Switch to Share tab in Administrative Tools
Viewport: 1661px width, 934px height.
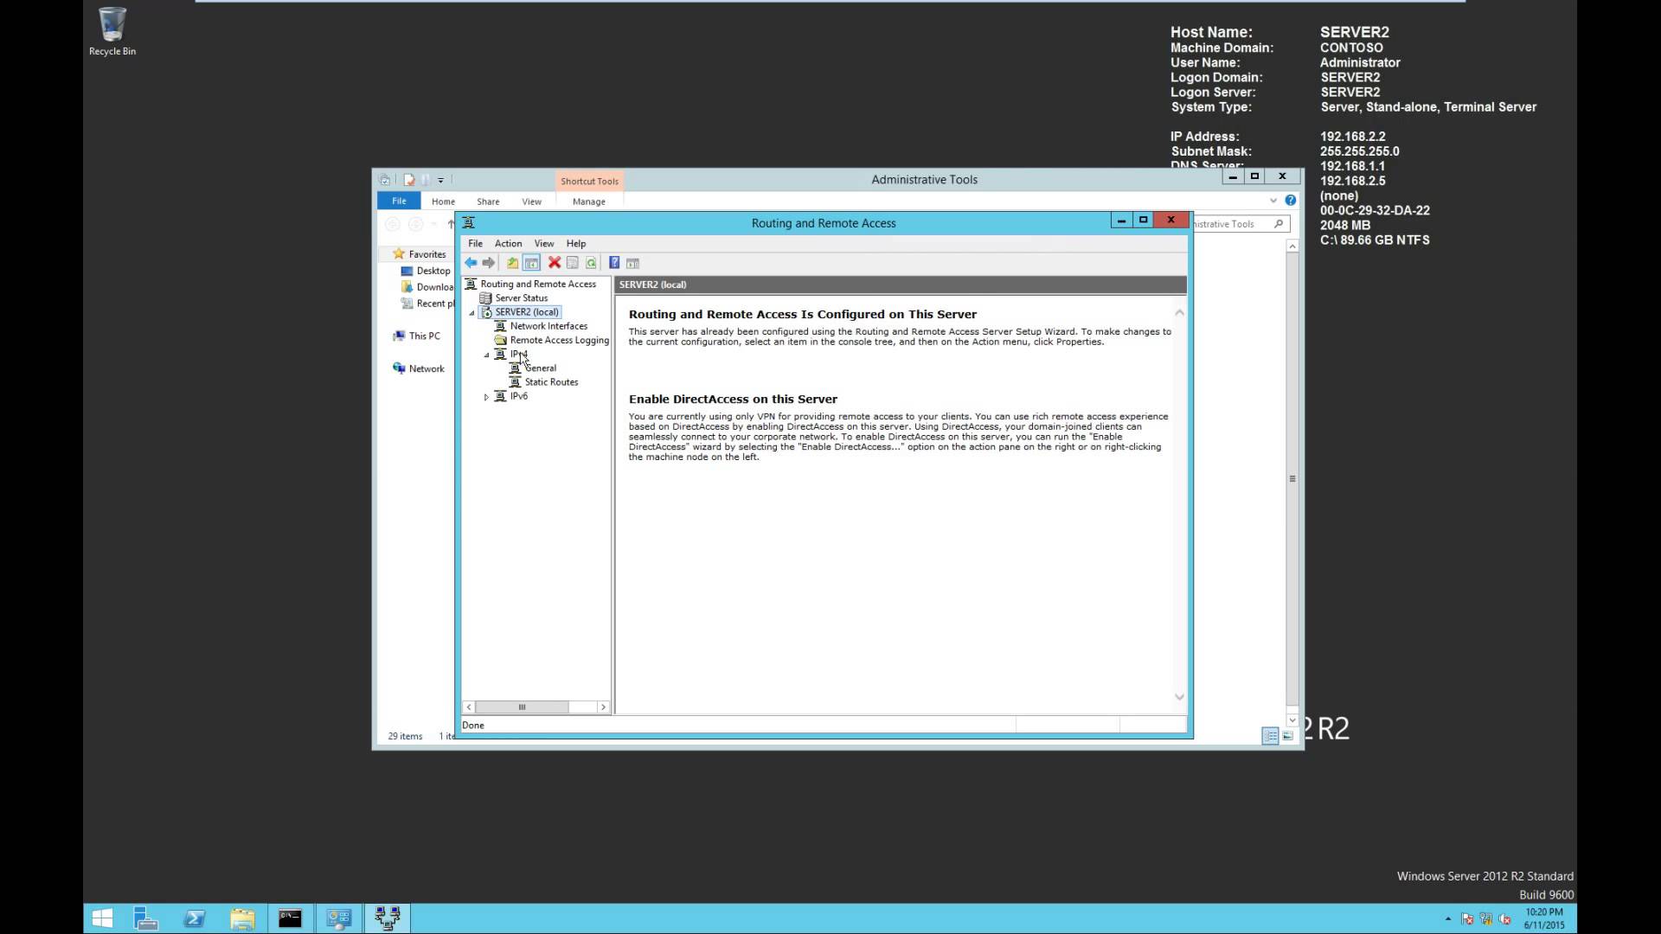pyautogui.click(x=488, y=202)
